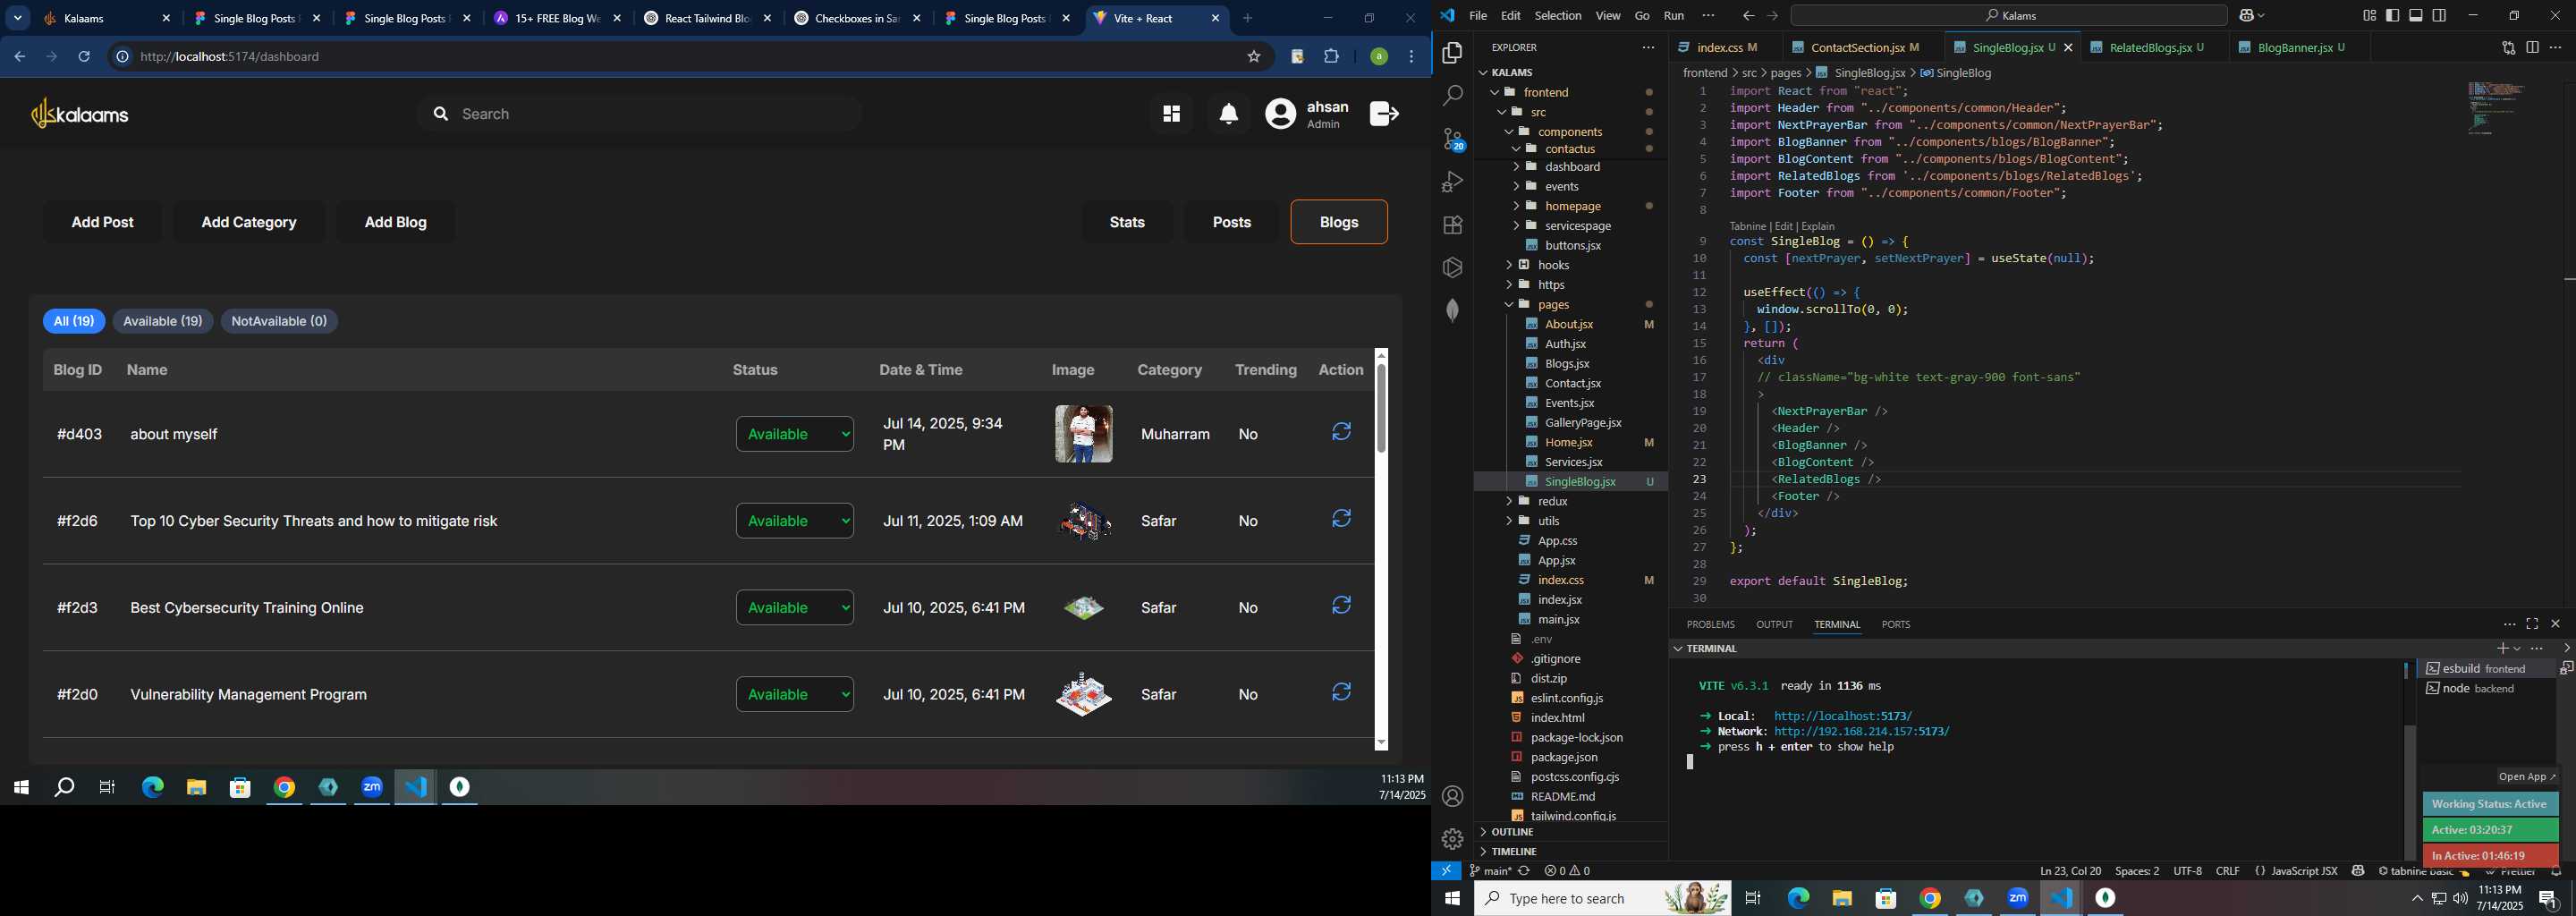Click the code minimap in the SingleBlog.jsx editor

(2497, 108)
